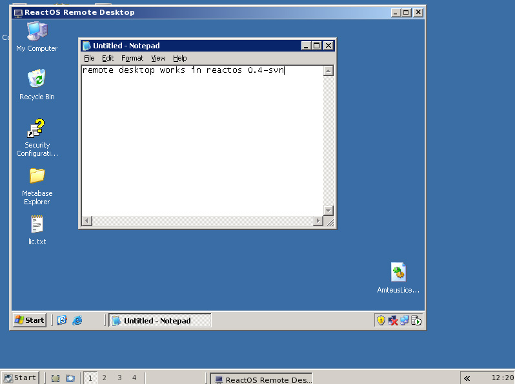Select the AmteusLice... desktop file icon
Image resolution: width=515 pixels, height=384 pixels.
[x=398, y=273]
